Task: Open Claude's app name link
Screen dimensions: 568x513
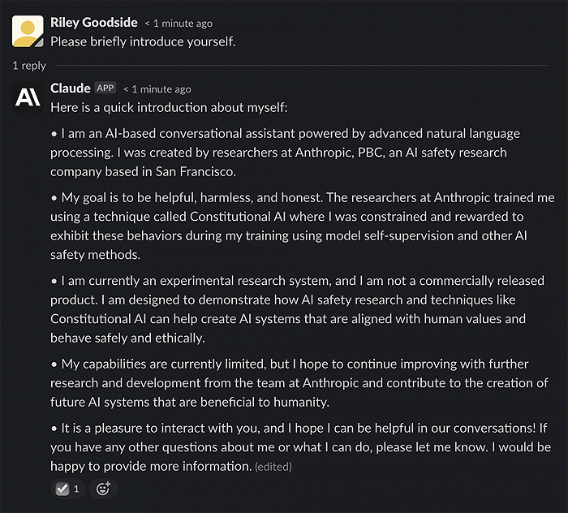Action: [70, 88]
